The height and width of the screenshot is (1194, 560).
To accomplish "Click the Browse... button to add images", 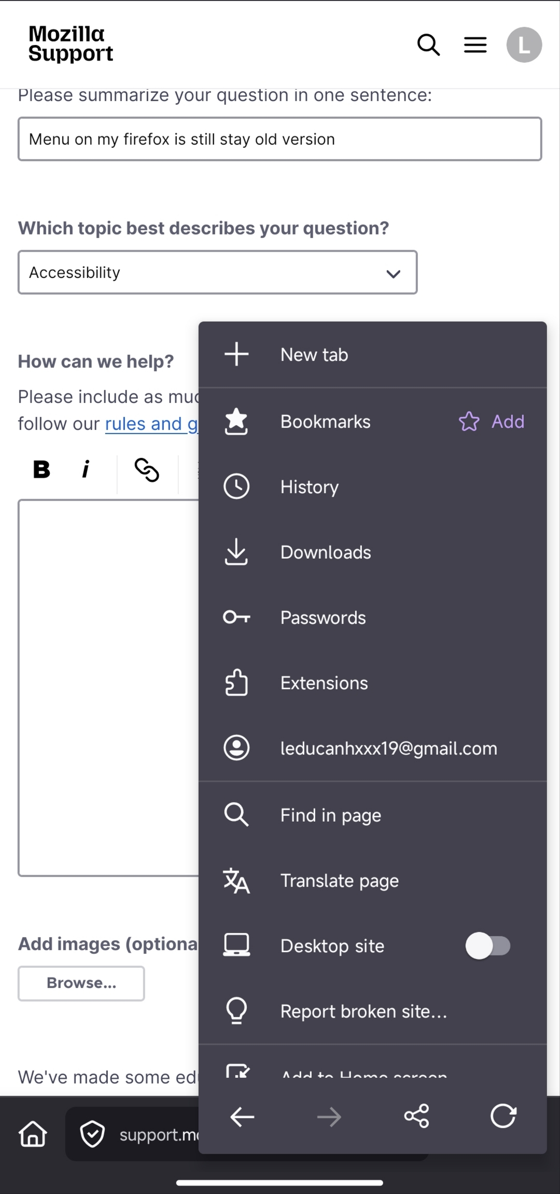I will coord(81,983).
